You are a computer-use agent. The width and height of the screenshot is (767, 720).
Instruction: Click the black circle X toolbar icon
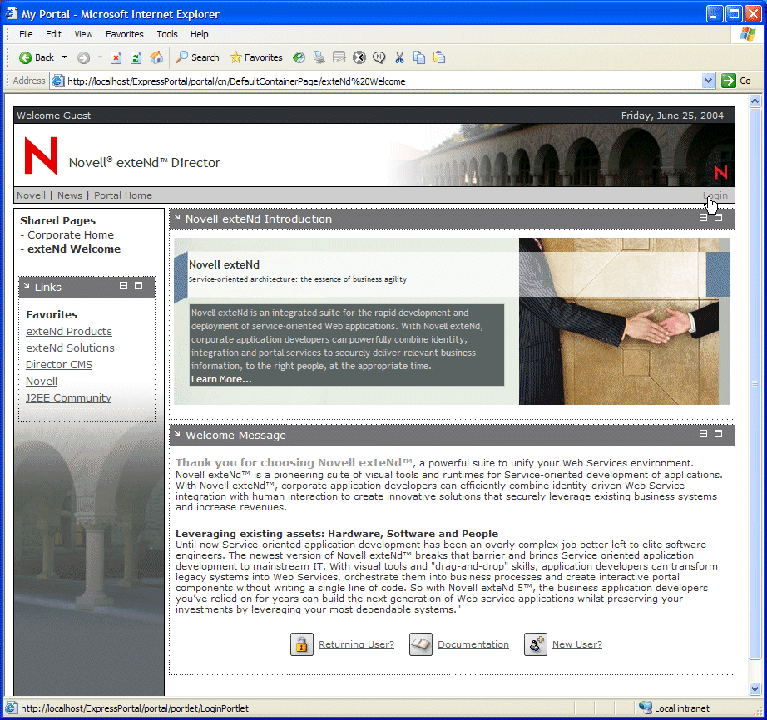click(359, 57)
